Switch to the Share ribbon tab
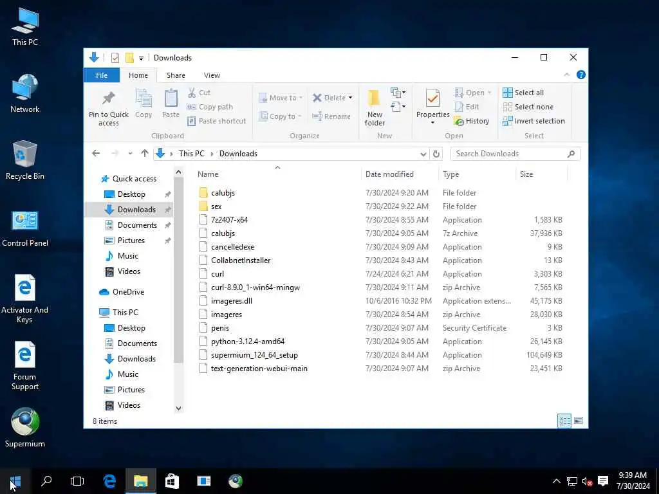Viewport: 659px width, 494px height. tap(176, 75)
